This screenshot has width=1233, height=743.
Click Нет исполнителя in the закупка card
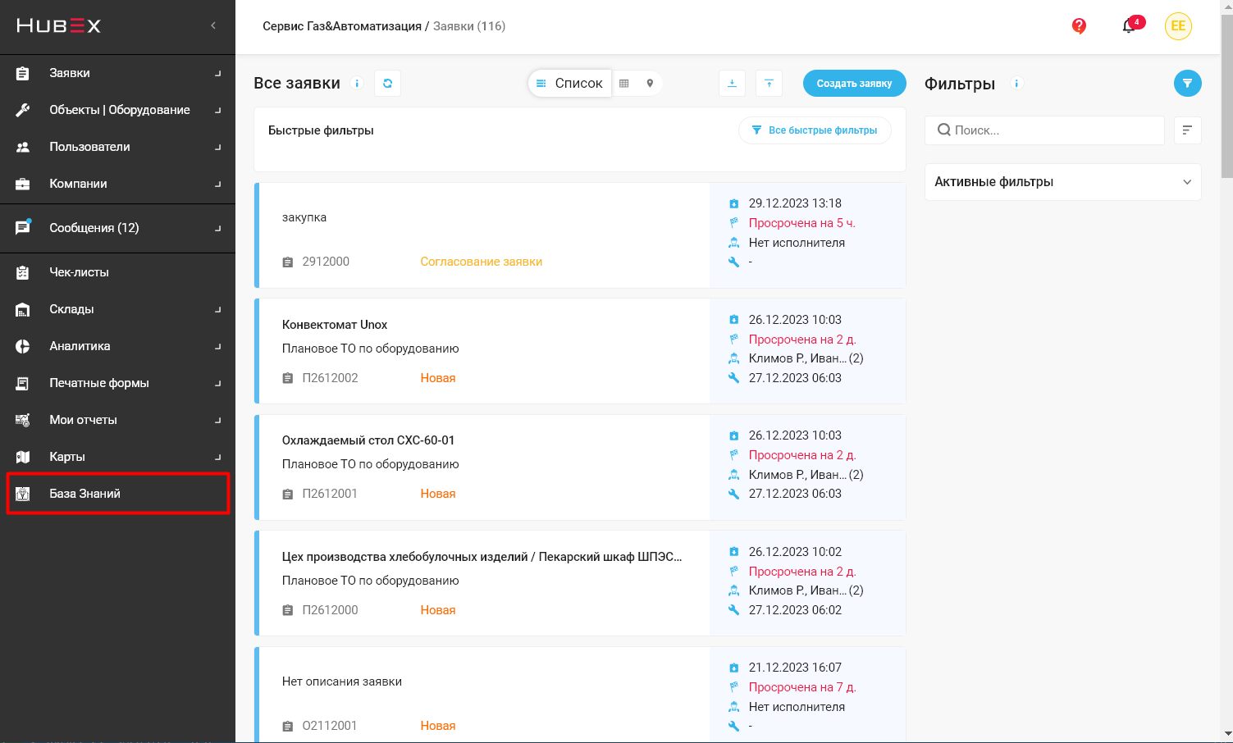click(797, 243)
